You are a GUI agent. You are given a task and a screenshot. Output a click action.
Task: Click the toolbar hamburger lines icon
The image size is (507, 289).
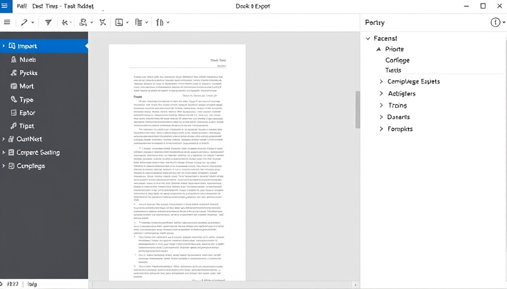(7, 22)
